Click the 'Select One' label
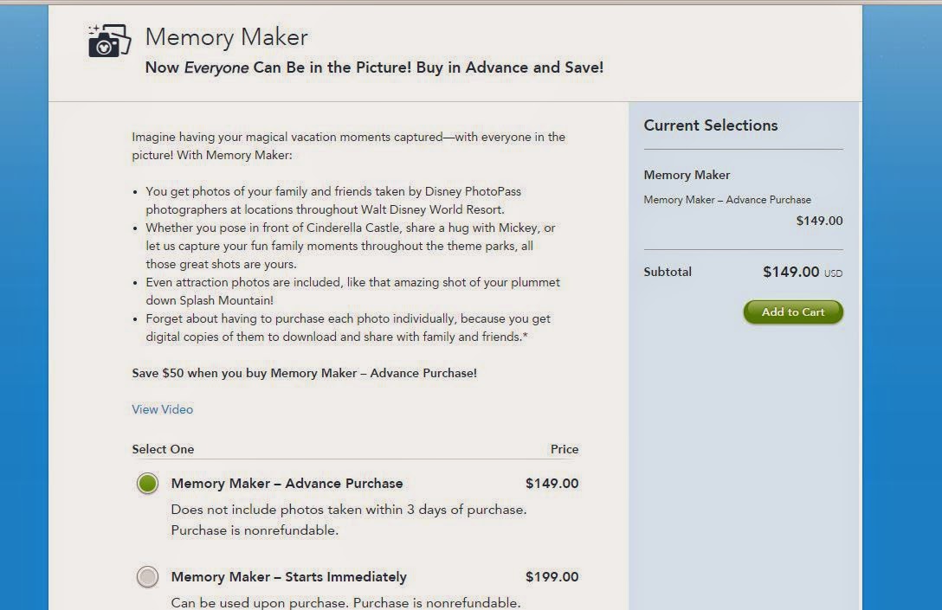Screen dimensions: 942x610 pyautogui.click(x=163, y=449)
